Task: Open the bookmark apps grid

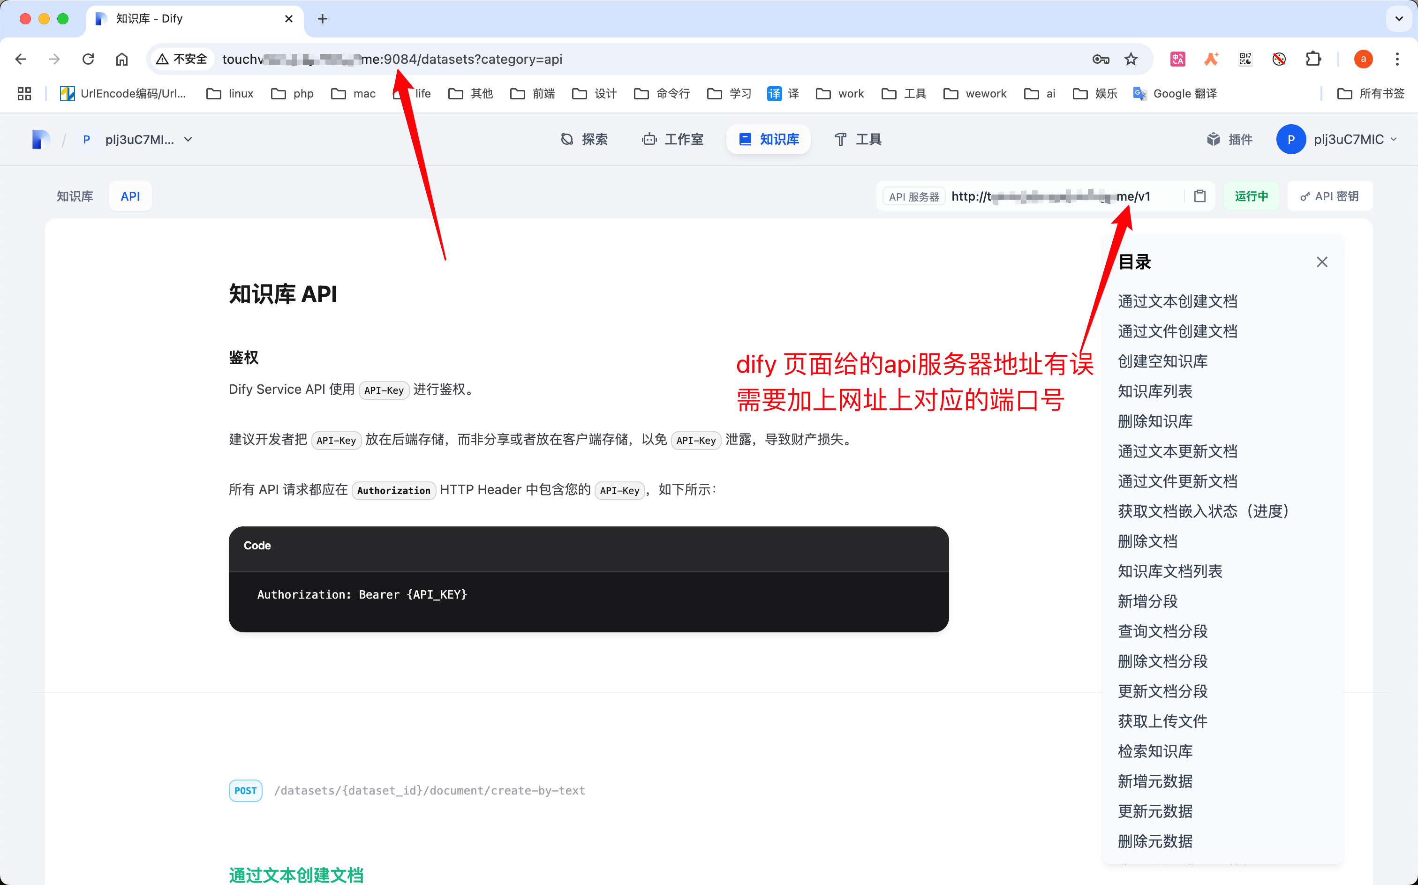Action: pyautogui.click(x=24, y=94)
